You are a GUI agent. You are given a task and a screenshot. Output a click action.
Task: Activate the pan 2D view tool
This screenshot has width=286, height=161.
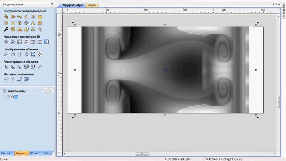point(6,42)
